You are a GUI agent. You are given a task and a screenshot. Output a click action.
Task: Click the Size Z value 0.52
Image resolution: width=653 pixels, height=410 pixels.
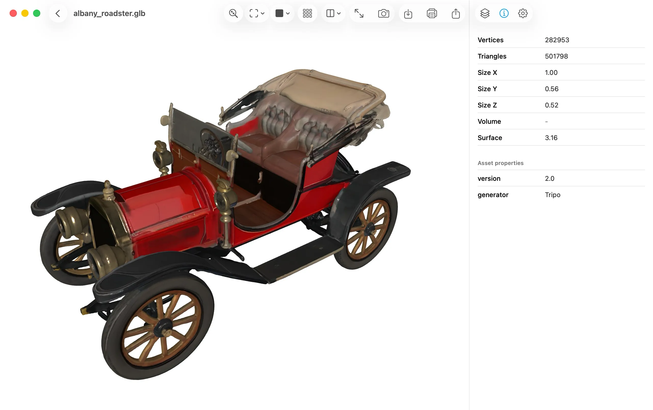pyautogui.click(x=552, y=105)
